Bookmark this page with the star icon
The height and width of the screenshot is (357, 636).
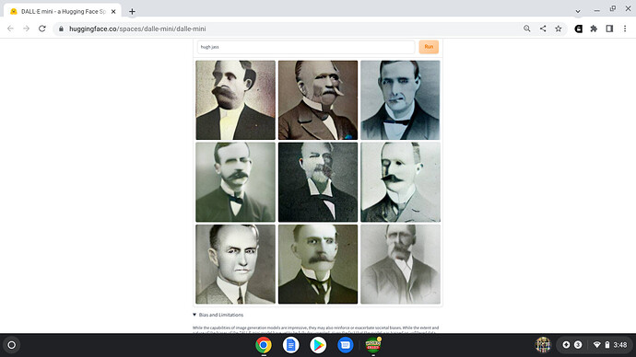coord(559,29)
